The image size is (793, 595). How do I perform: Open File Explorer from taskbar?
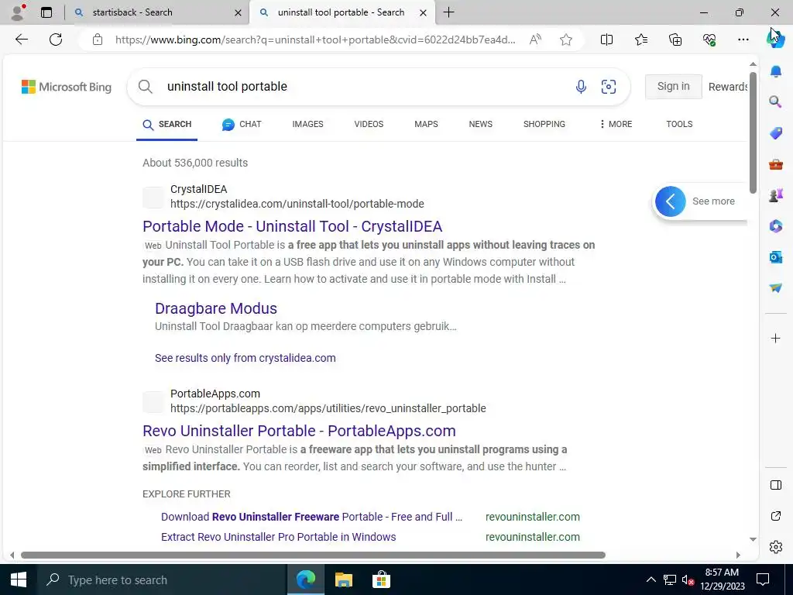[x=343, y=580]
